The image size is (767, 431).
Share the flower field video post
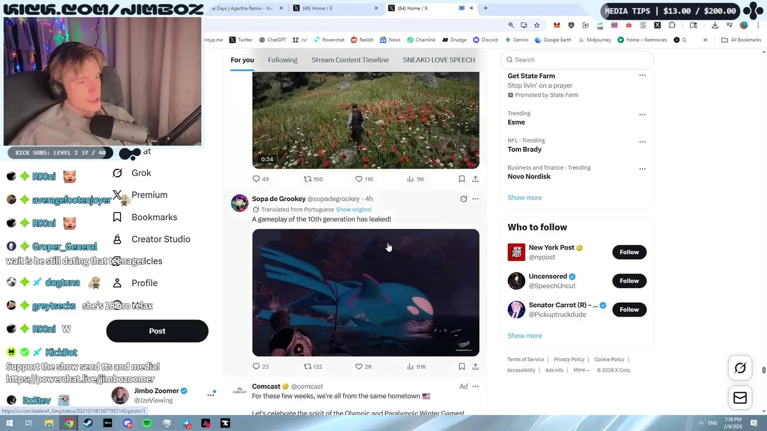point(475,179)
